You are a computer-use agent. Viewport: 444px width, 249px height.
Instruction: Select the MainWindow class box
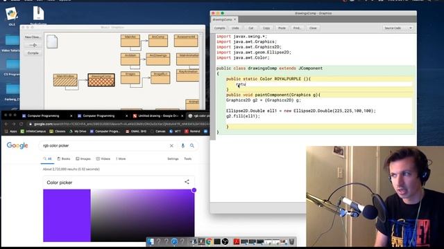pyautogui.click(x=65, y=80)
